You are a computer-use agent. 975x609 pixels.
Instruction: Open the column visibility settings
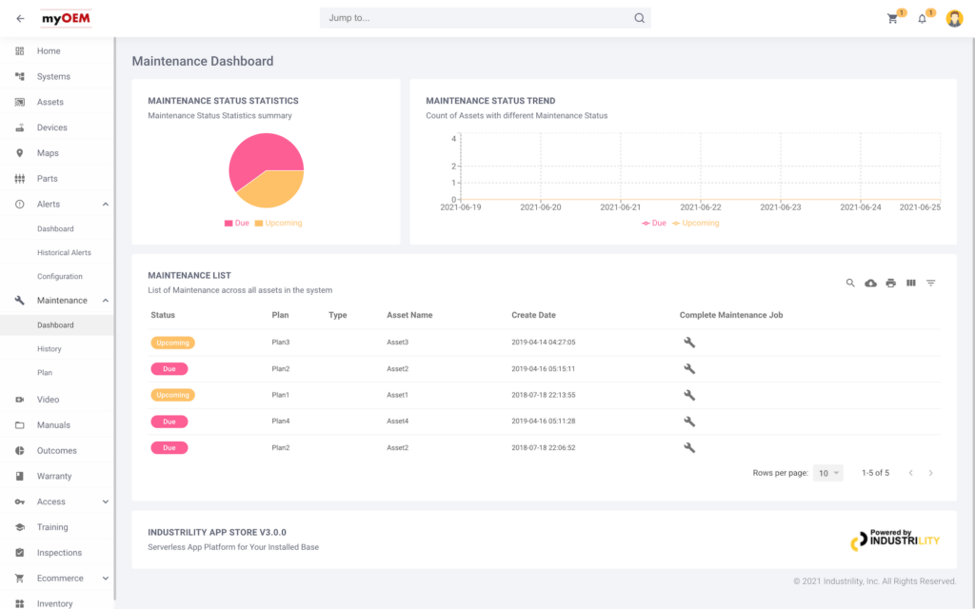point(910,283)
